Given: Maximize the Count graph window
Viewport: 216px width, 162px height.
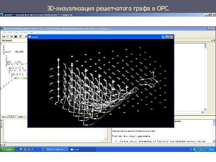Looking at the screenshot, I should point(167,37).
